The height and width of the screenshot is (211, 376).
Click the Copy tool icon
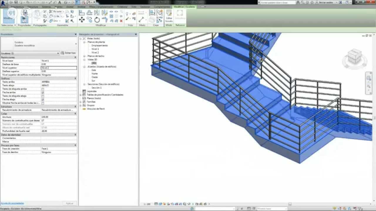(x=89, y=20)
